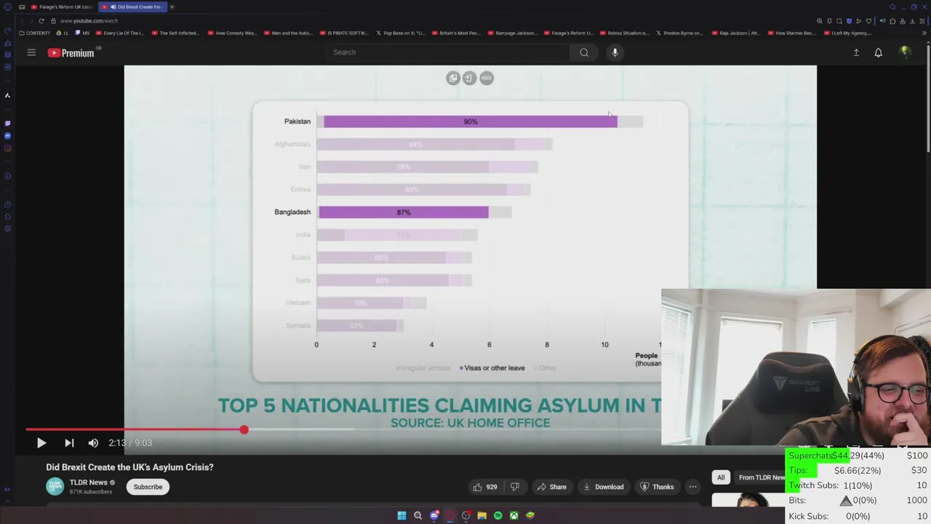Open the MV bookmark
931x524 pixels.
pos(82,33)
